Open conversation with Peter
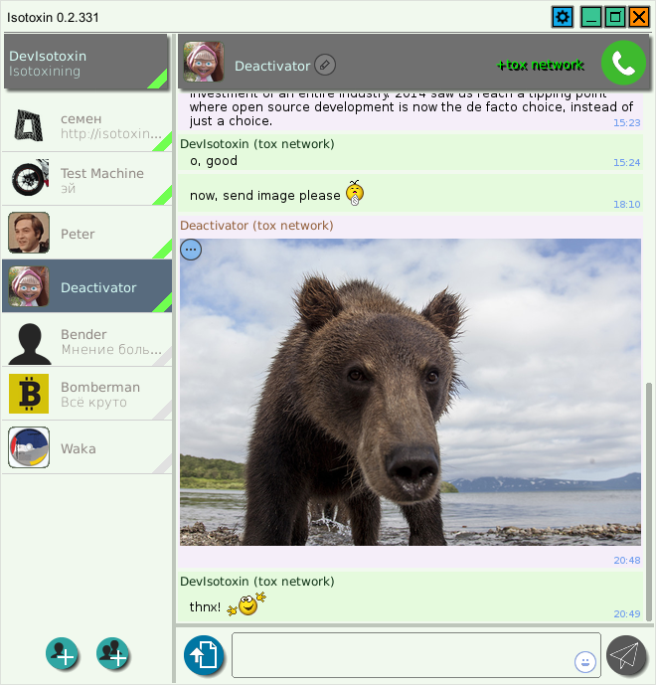The width and height of the screenshot is (656, 685). 86,233
